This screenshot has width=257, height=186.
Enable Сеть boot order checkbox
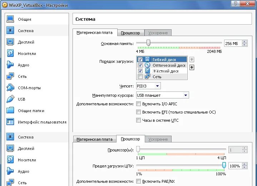click(x=140, y=76)
